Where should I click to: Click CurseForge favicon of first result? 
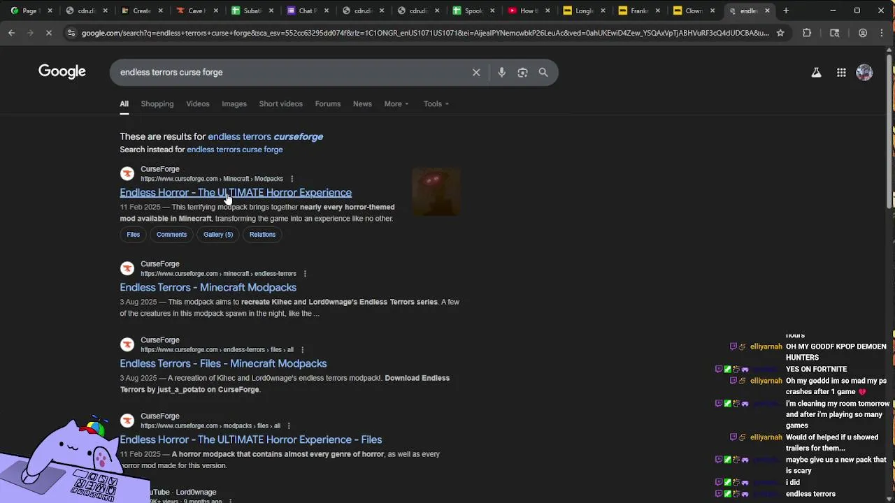click(x=127, y=173)
